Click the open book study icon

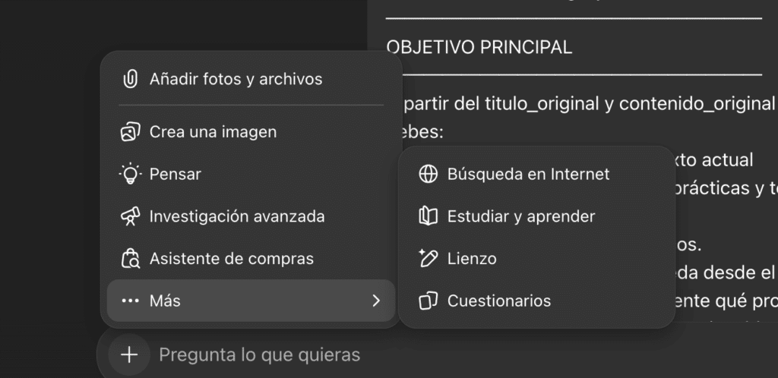(x=428, y=216)
